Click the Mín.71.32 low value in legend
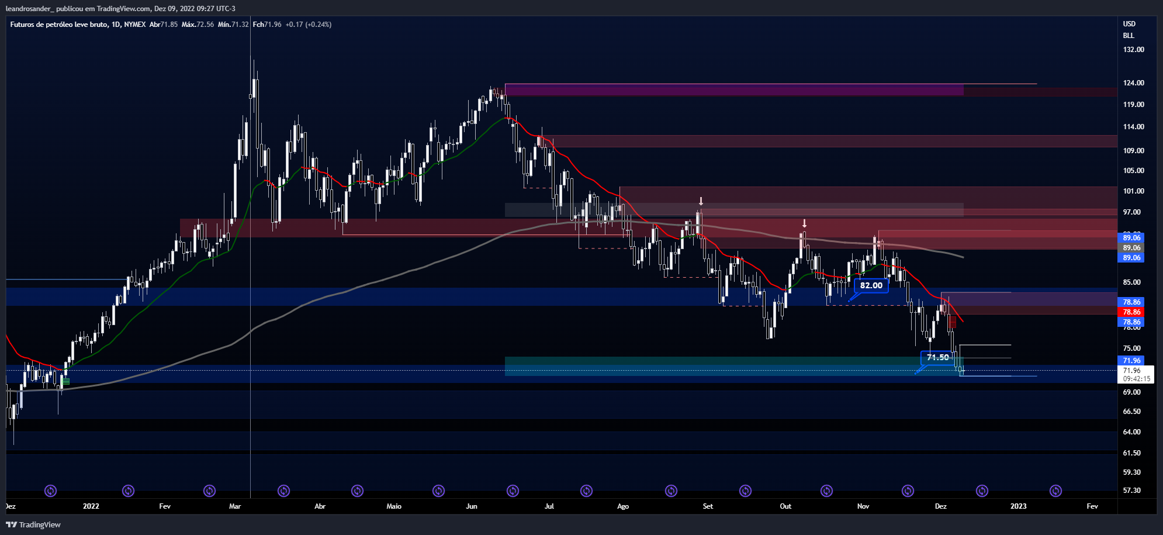The image size is (1163, 535). coord(233,25)
